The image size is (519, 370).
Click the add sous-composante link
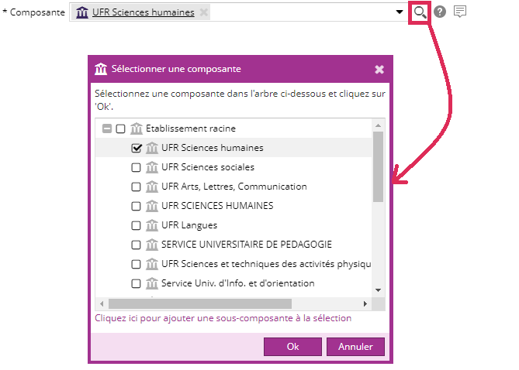(223, 318)
